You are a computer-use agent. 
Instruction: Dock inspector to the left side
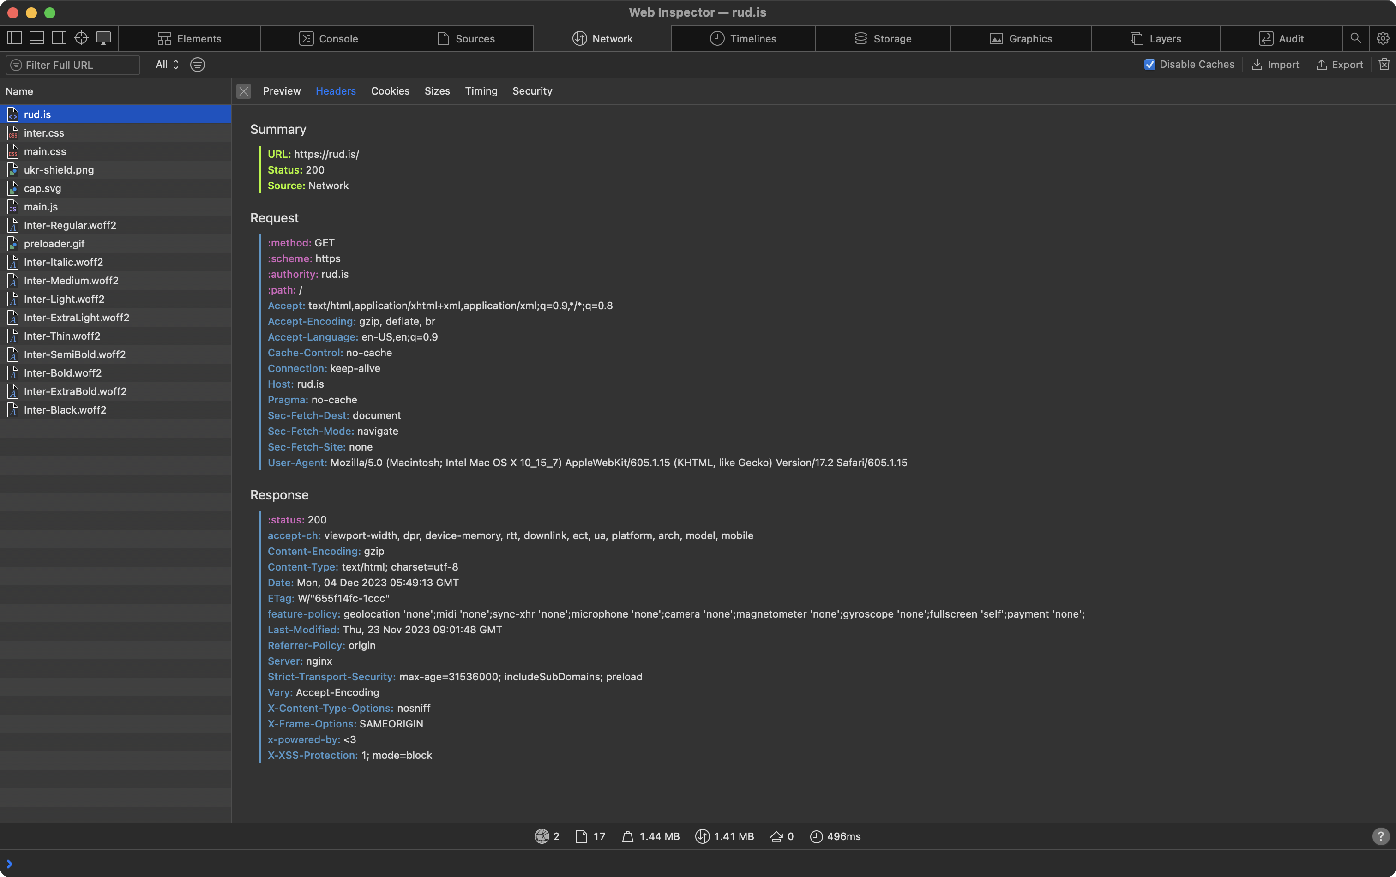pyautogui.click(x=14, y=38)
